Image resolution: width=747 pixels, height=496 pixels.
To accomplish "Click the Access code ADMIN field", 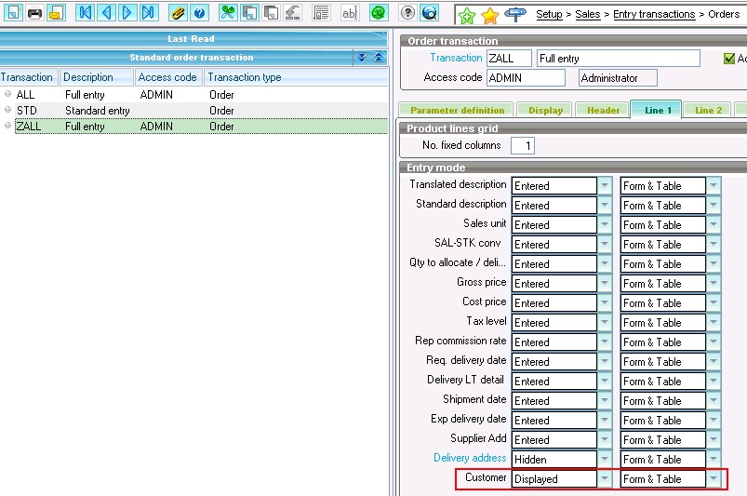I will point(525,78).
